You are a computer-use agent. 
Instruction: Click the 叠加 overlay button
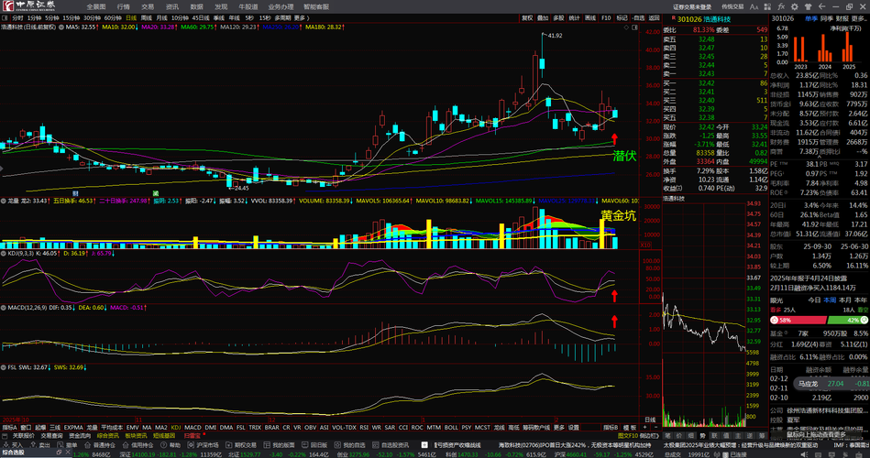pyautogui.click(x=543, y=18)
